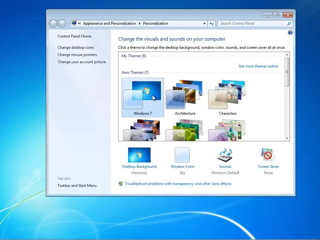The width and height of the screenshot is (320, 240).
Task: Select the green nature theme in second row
Action: tap(185, 130)
